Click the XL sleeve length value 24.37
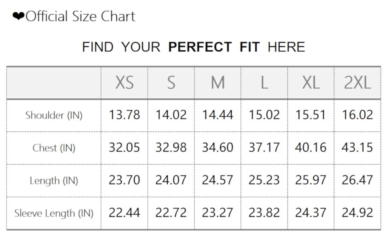This screenshot has height=240, width=388. [x=311, y=213]
